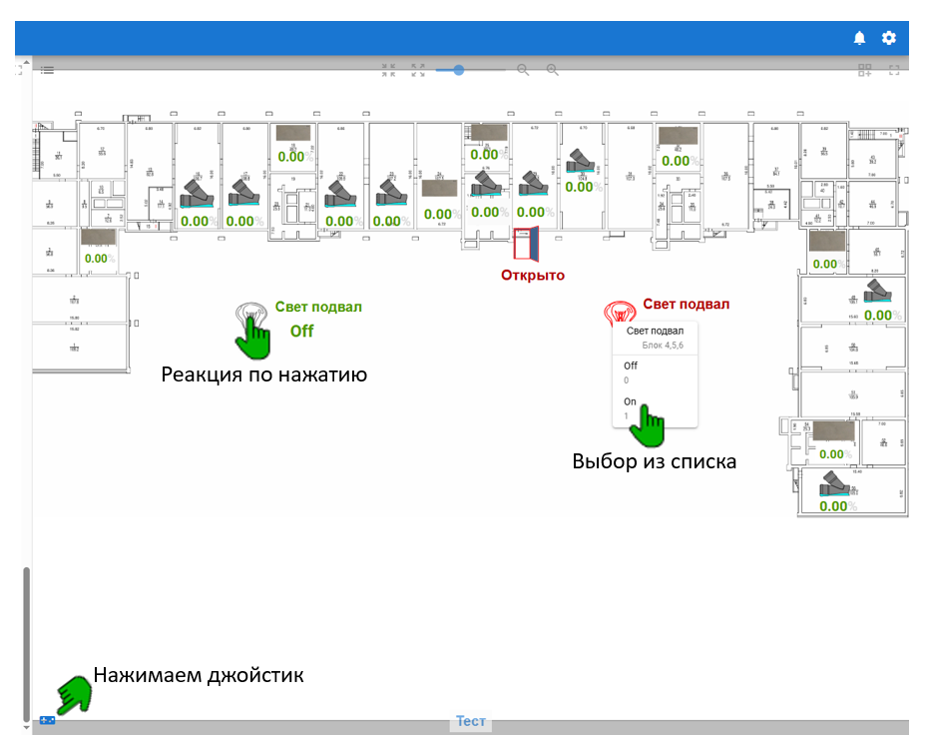Click the red lamp icon above the dropdown
This screenshot has width=927, height=743.
click(x=620, y=312)
